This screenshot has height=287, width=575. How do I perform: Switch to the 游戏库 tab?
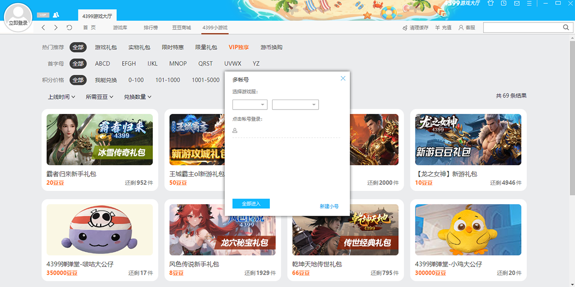coord(120,28)
